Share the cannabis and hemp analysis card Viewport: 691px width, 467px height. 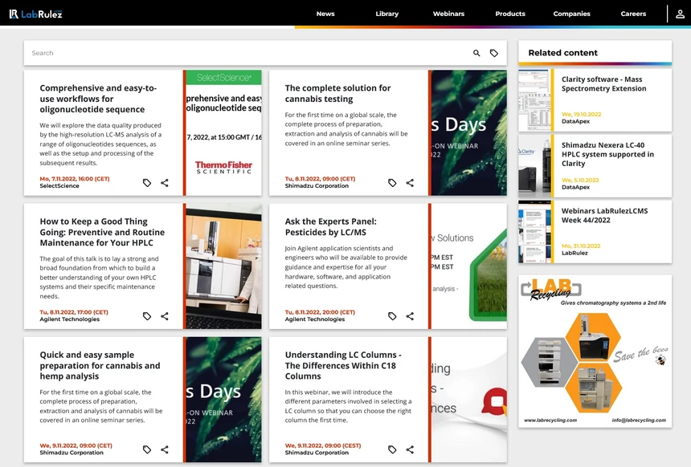click(x=165, y=449)
